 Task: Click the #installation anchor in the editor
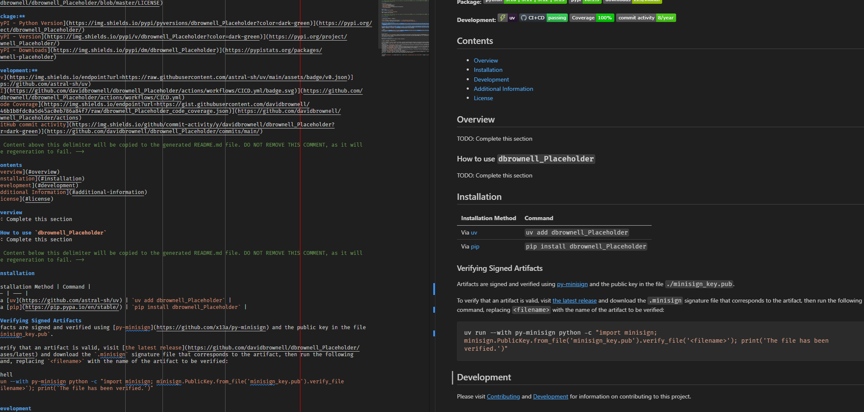(x=61, y=178)
